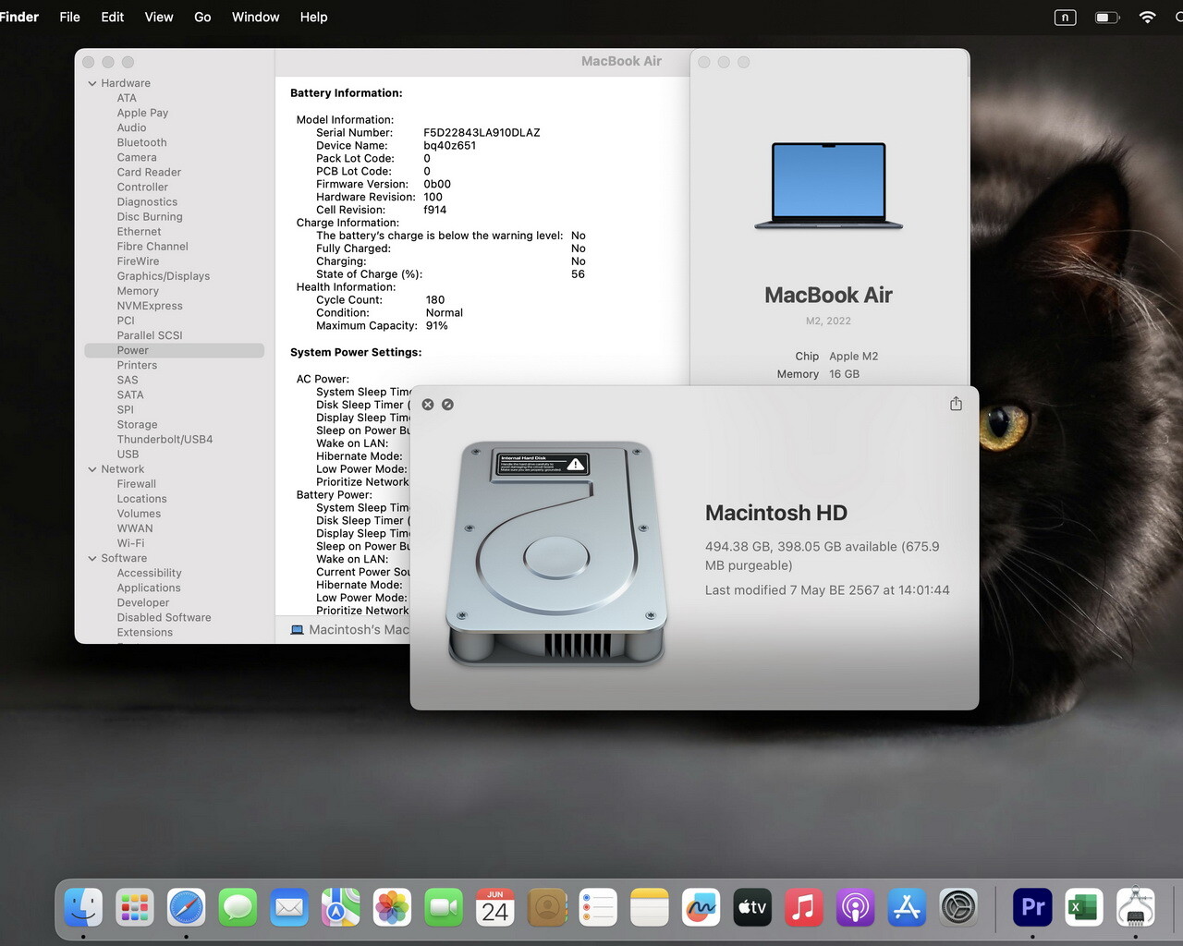Open the Edit menu
The image size is (1183, 946).
112,17
